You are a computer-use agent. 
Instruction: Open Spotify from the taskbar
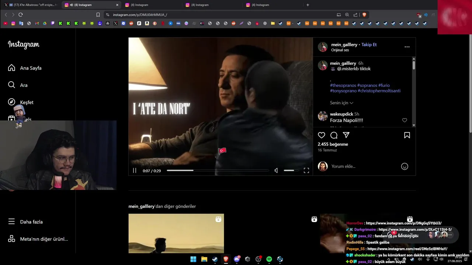tap(269, 259)
